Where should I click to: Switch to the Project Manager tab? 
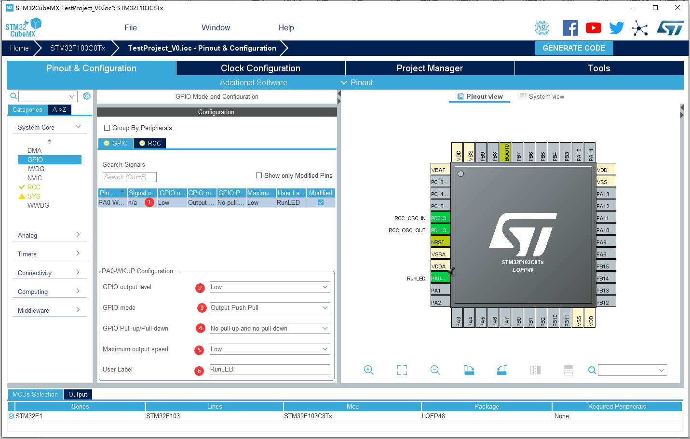[x=430, y=68]
